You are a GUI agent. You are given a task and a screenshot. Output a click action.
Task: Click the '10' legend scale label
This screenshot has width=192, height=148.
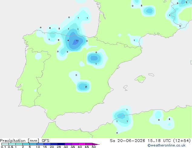pyautogui.click(x=38, y=147)
